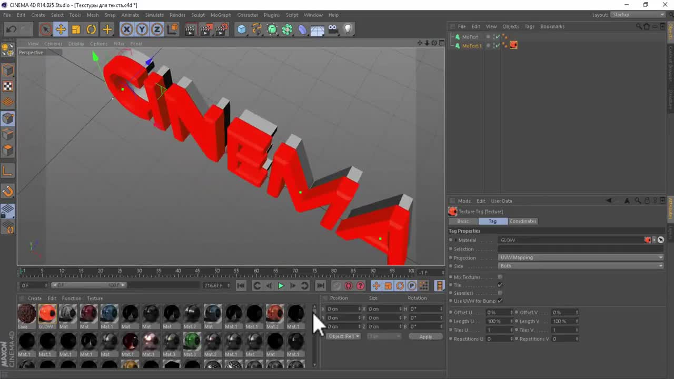The image size is (674, 379).
Task: Open Edit Render Settings icon
Action: click(222, 29)
